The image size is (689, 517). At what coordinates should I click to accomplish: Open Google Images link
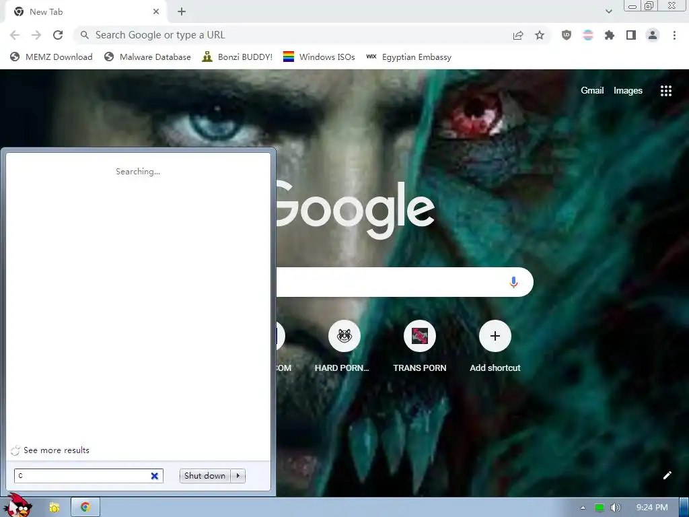(628, 91)
